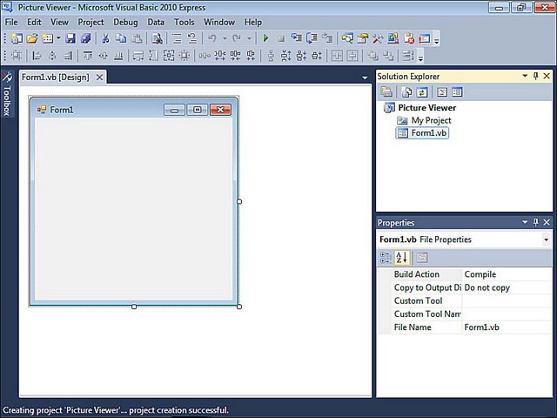Click View Designer icon in Solution Explorer
Screen dimensions: 557x418
tap(457, 92)
